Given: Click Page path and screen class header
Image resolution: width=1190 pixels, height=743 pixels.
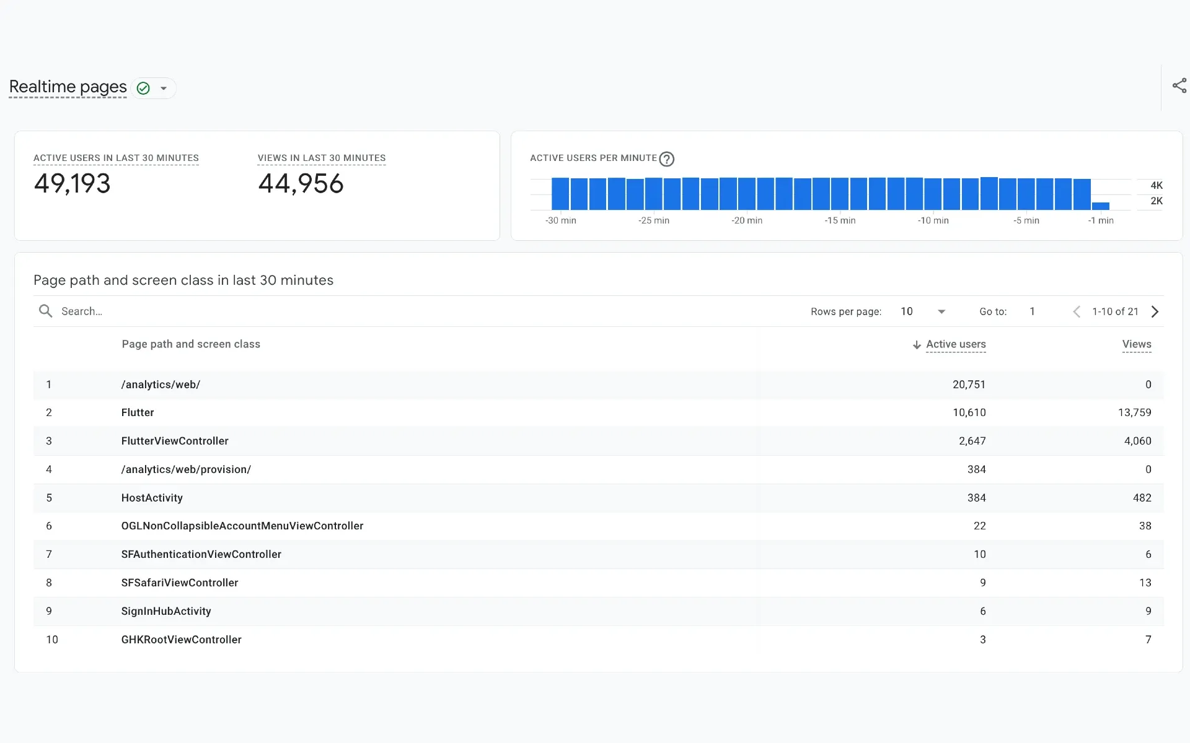Looking at the screenshot, I should click(191, 344).
